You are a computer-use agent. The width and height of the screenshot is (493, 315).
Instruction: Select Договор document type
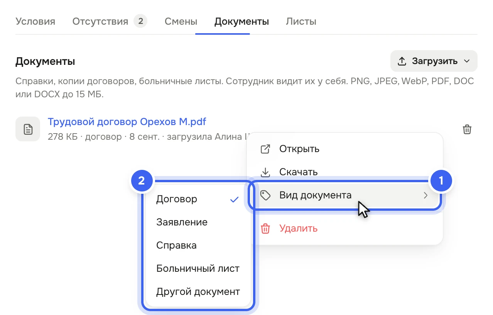click(198, 199)
